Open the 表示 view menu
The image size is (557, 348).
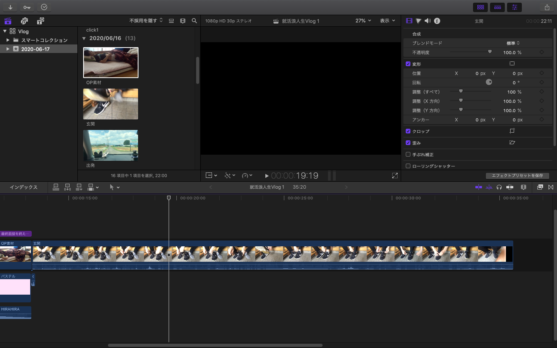387,21
